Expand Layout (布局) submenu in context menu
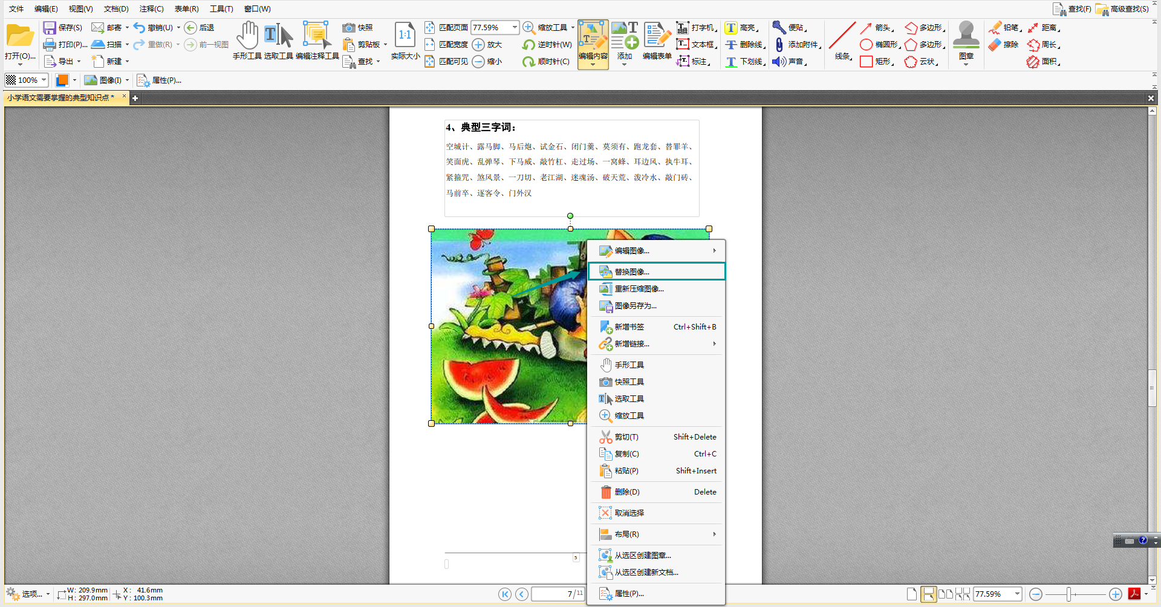 click(657, 534)
